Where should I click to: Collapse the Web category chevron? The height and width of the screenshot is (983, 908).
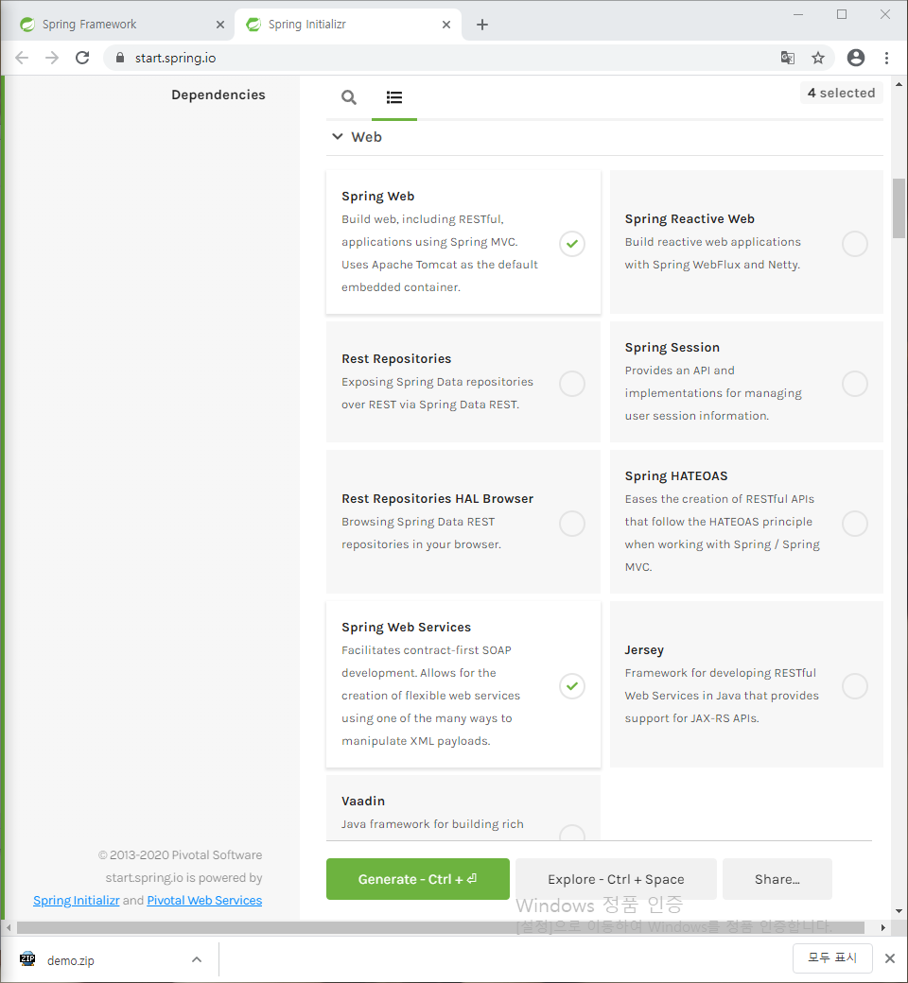point(338,136)
